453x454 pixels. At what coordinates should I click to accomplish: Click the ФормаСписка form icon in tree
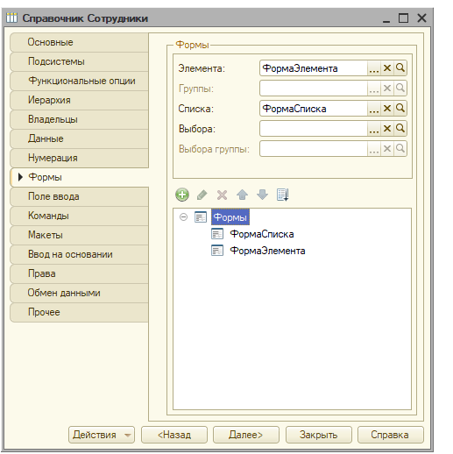coord(217,234)
